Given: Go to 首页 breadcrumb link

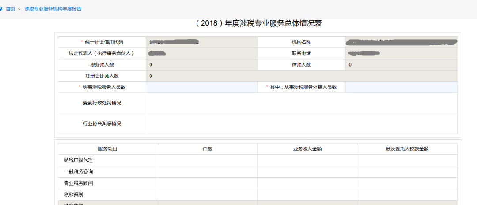Looking at the screenshot, I should pos(11,9).
